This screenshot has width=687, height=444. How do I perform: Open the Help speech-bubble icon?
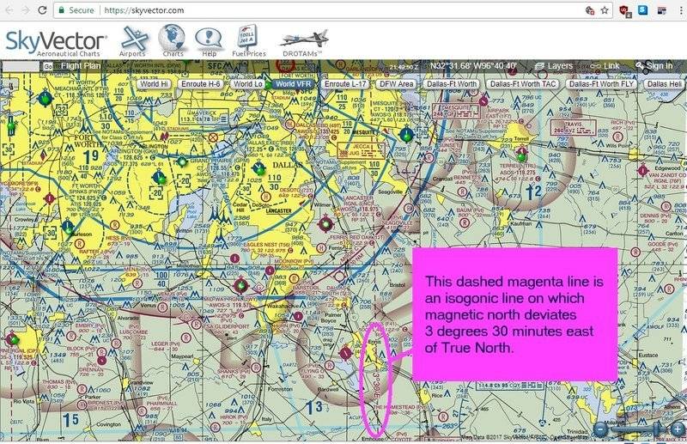point(209,42)
